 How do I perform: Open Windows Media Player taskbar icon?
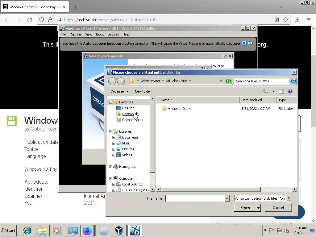(x=57, y=230)
